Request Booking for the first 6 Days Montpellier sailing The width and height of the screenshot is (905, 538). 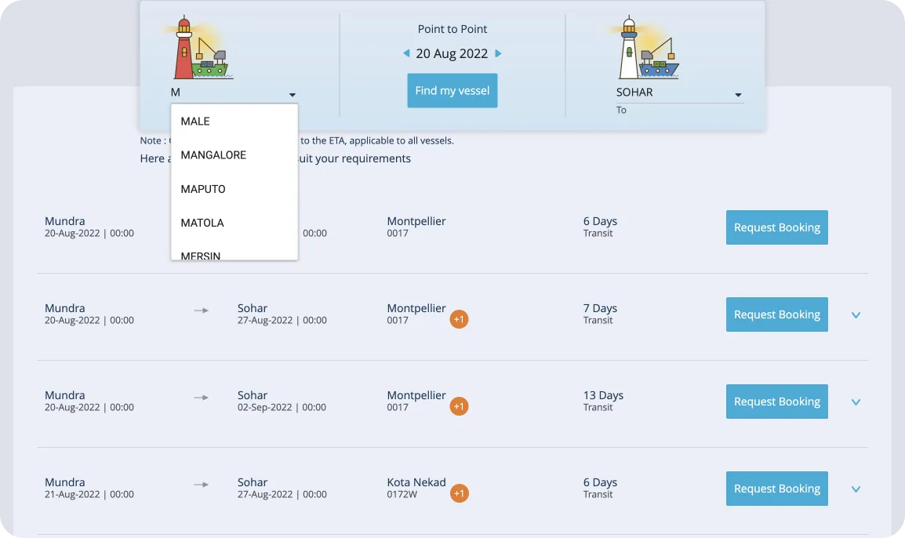(777, 227)
